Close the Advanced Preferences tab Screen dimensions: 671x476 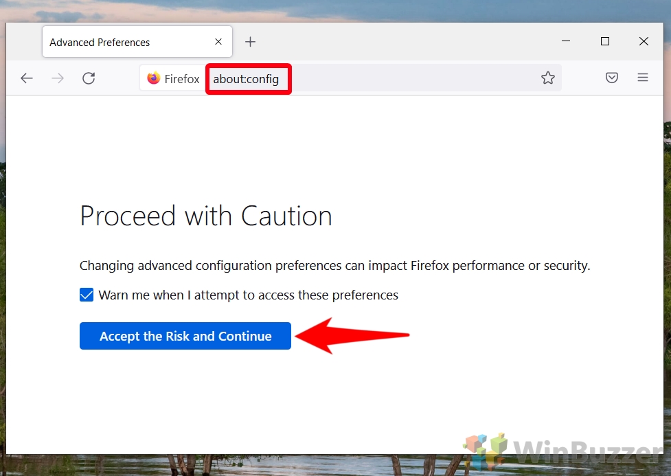point(218,42)
